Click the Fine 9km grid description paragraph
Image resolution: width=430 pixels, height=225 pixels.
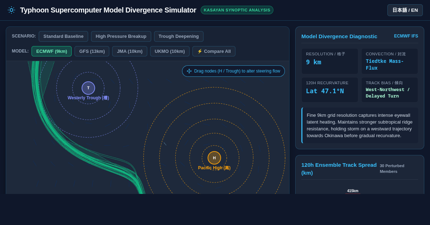click(360, 125)
